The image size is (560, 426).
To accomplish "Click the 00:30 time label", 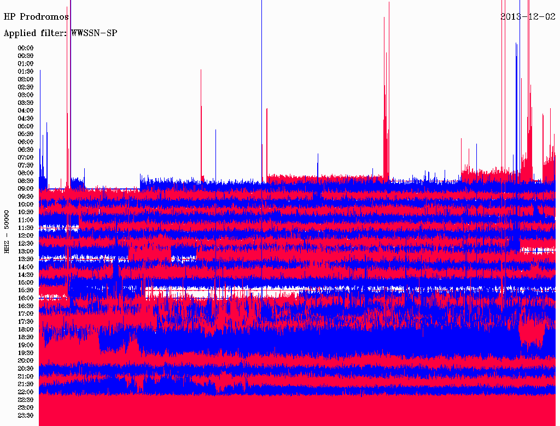I will [26, 56].
